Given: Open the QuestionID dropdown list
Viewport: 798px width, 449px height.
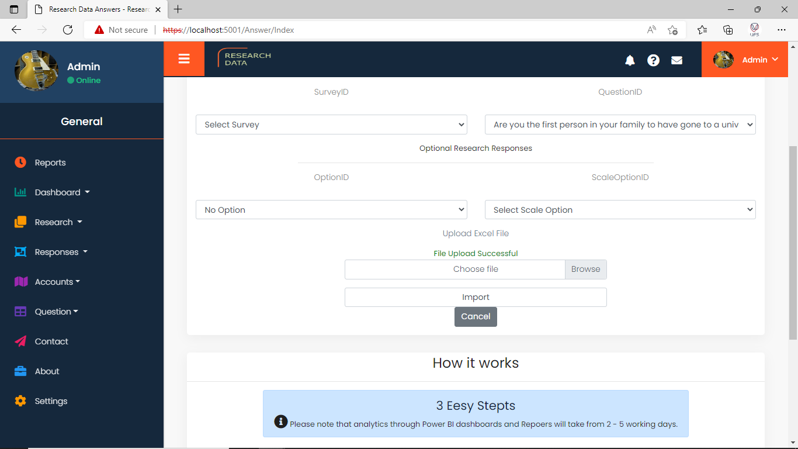Looking at the screenshot, I should tap(620, 125).
